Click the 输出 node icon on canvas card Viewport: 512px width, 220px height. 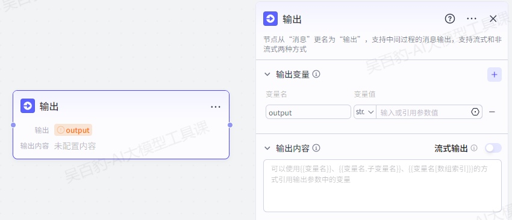click(28, 106)
